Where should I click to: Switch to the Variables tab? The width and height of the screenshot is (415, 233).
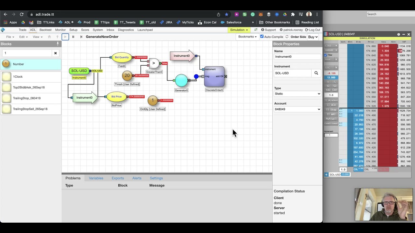pos(96,178)
